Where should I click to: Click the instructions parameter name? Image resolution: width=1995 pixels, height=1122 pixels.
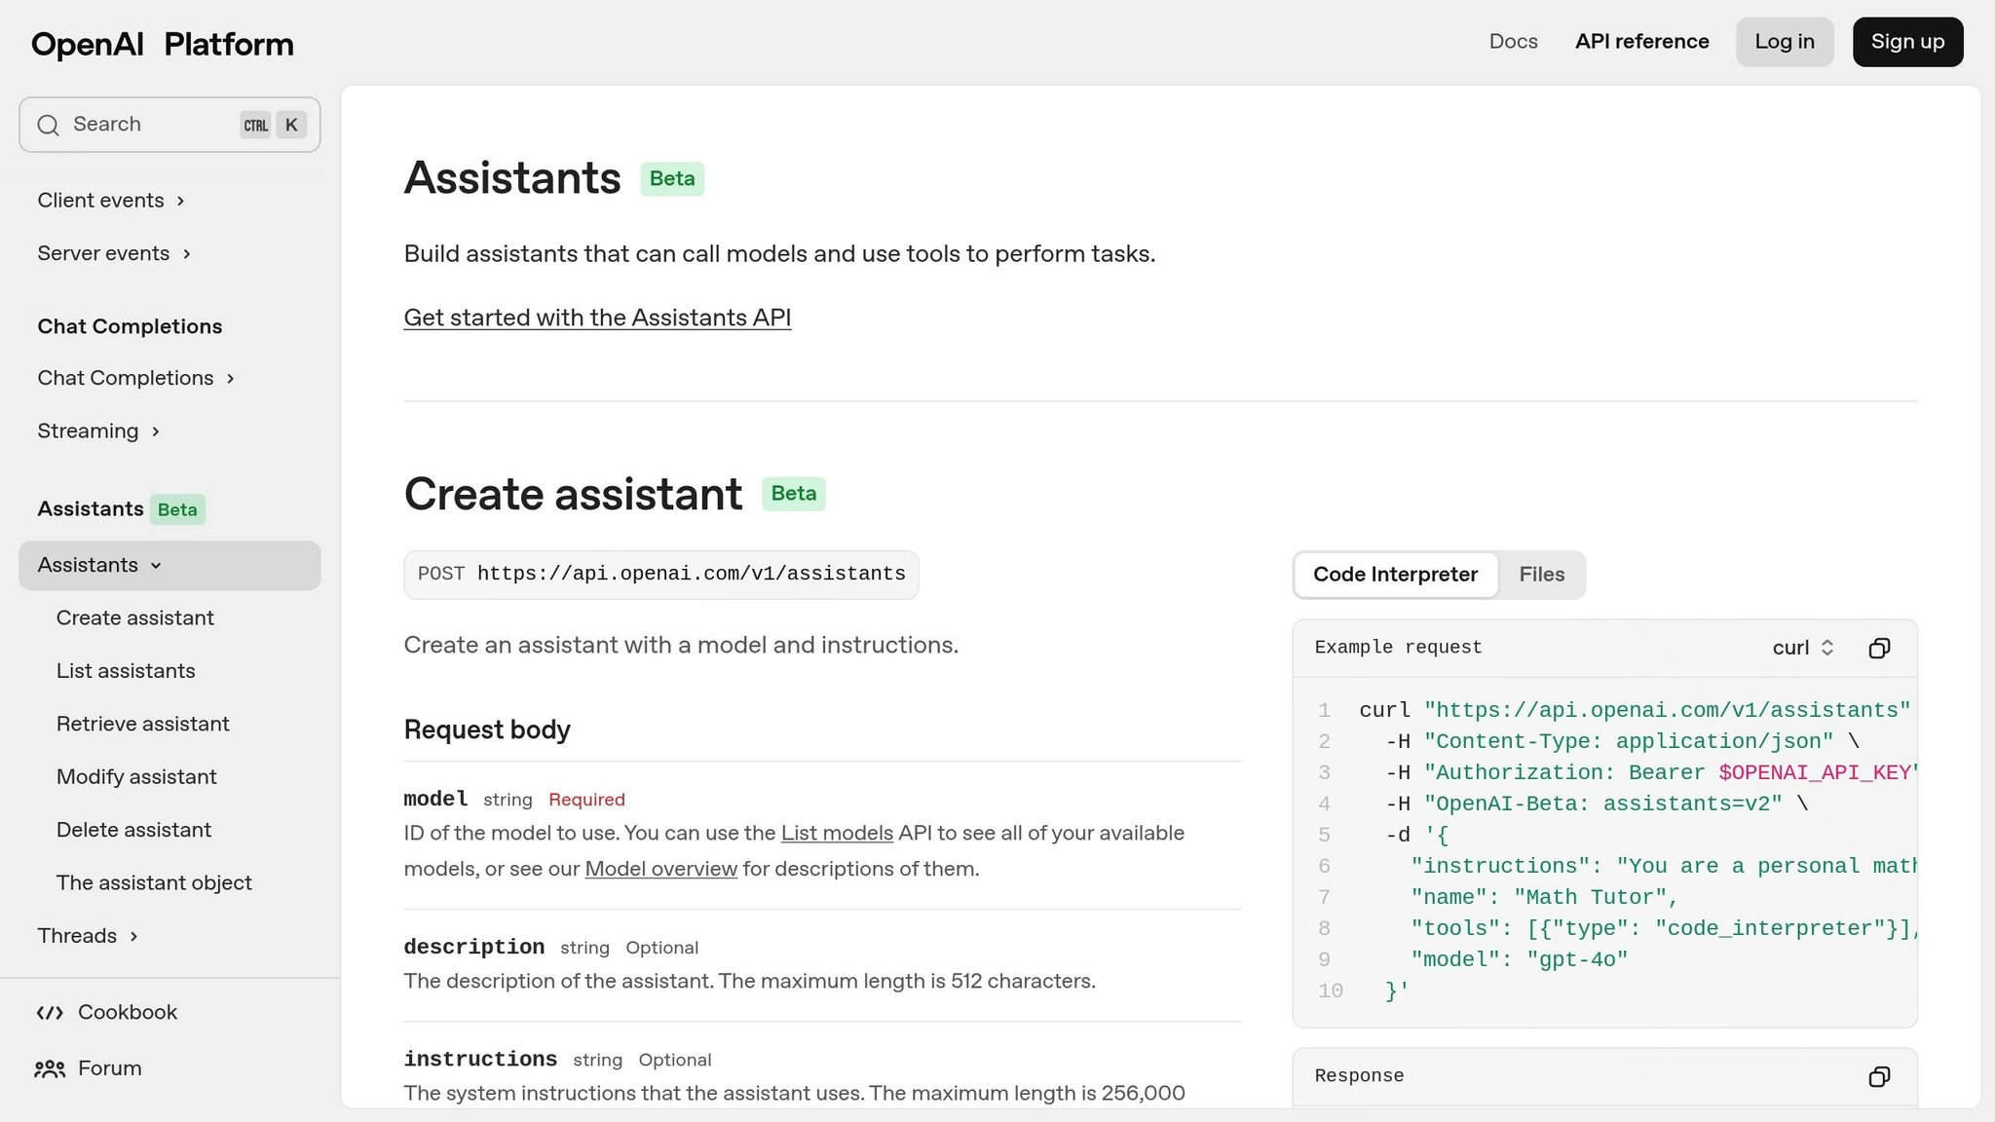coord(480,1060)
